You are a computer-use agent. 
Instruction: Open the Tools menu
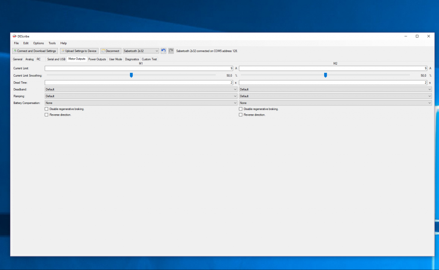click(x=52, y=43)
